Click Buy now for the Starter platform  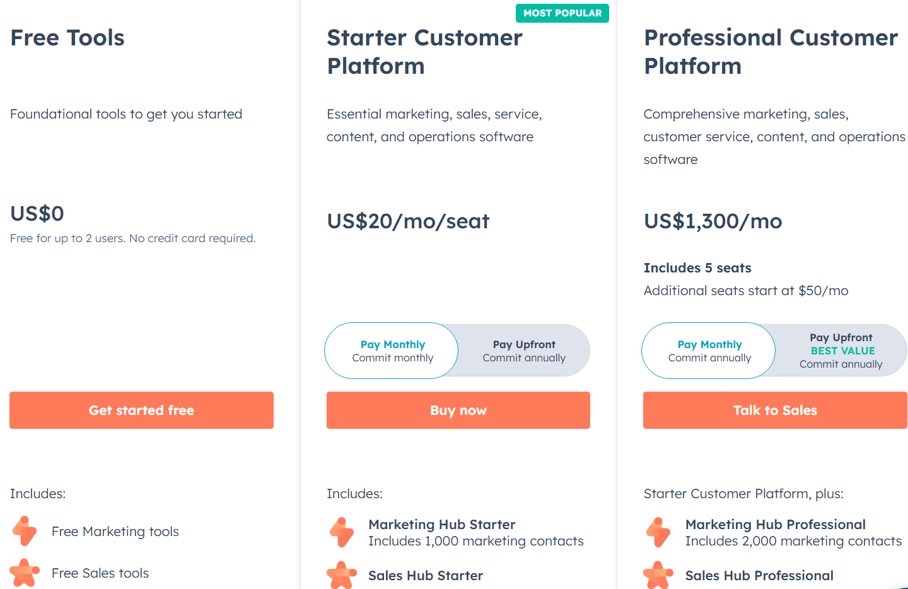pos(458,411)
